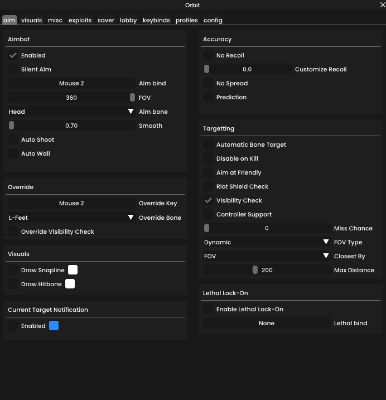This screenshot has height=400, width=386.
Task: Click the Miss Chance slider
Action: [267, 228]
